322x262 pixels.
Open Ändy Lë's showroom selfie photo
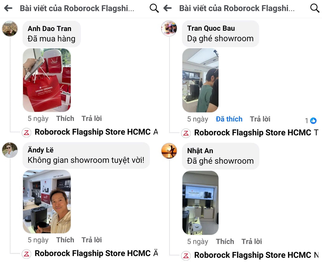[47, 202]
